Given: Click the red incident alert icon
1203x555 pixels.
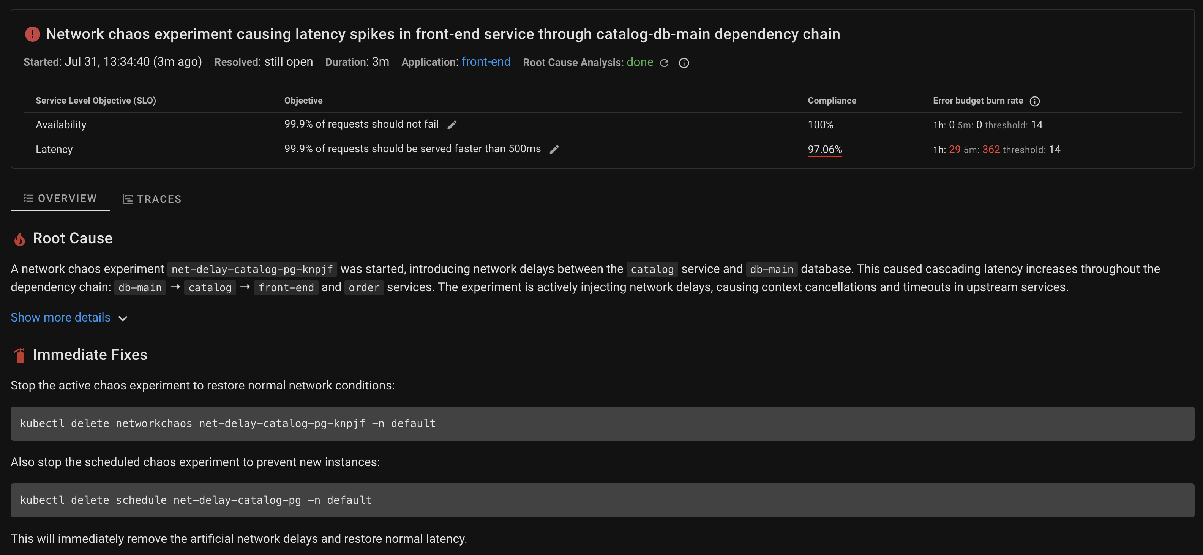Looking at the screenshot, I should point(32,34).
